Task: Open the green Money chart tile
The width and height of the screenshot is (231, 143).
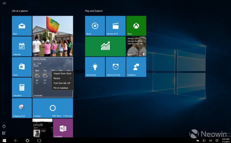Action: click(x=105, y=46)
